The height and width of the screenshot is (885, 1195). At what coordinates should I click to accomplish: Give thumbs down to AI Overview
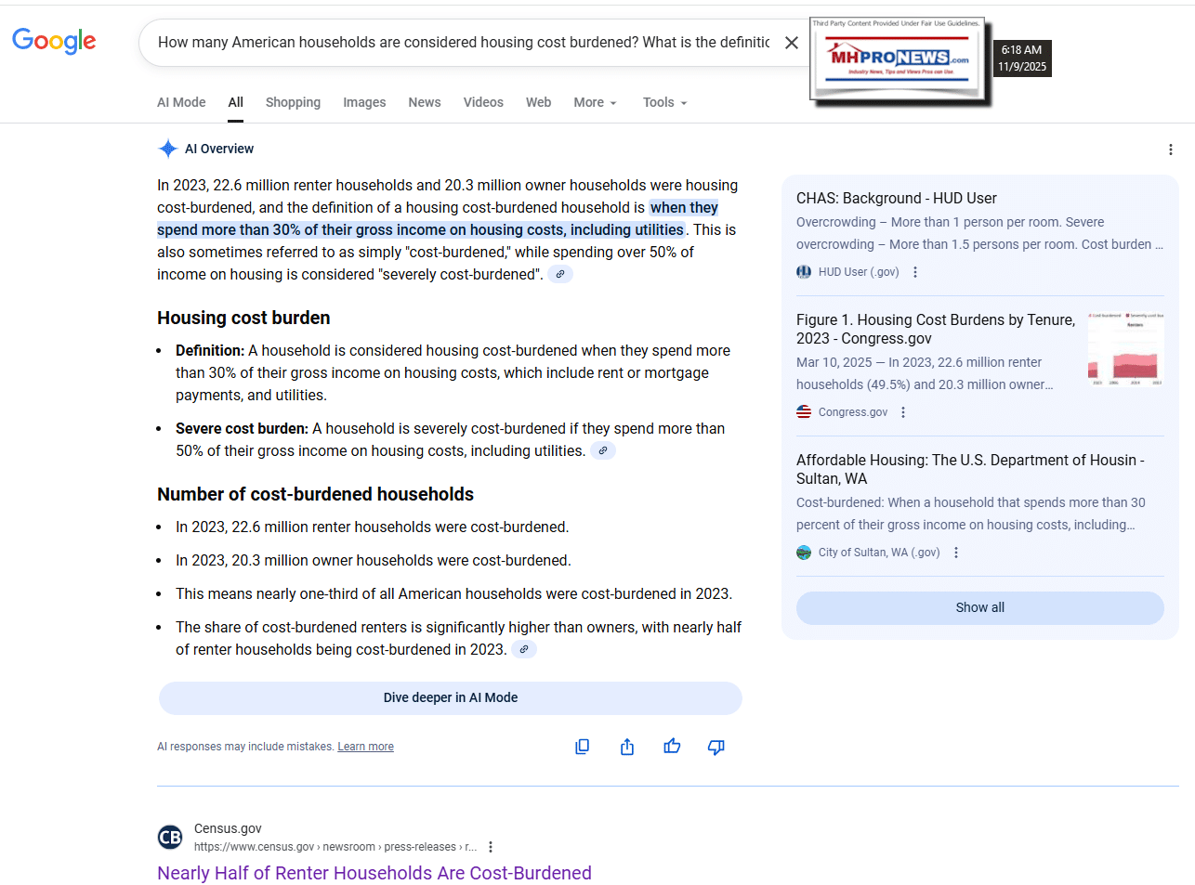[716, 747]
